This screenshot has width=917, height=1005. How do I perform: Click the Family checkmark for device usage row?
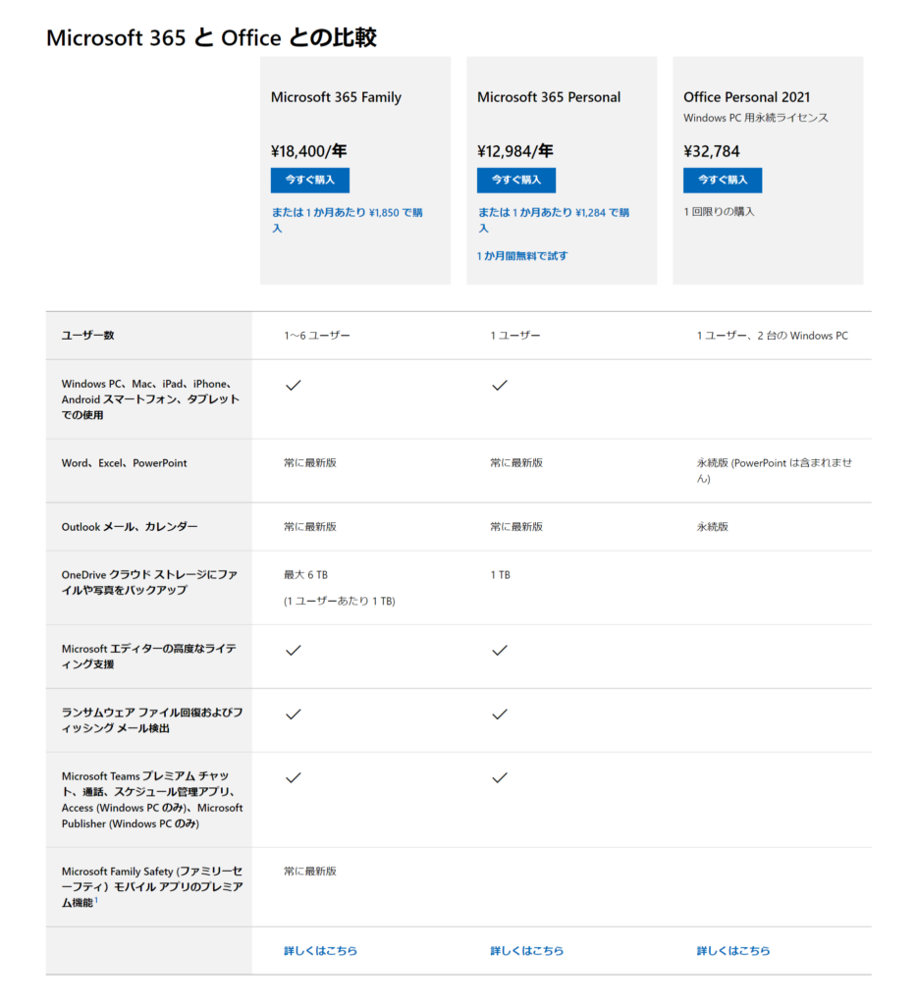tap(293, 385)
